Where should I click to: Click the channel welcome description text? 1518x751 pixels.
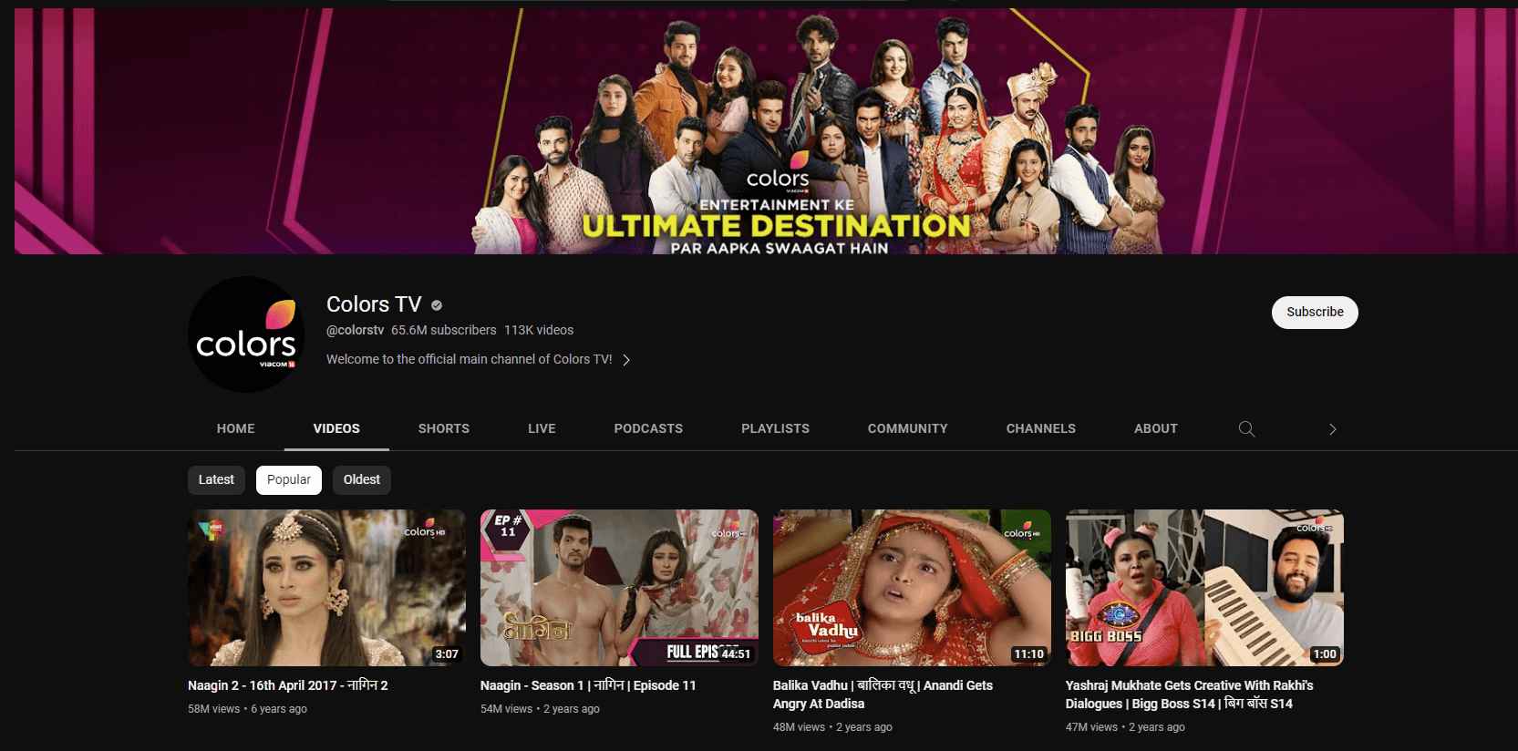coord(470,359)
